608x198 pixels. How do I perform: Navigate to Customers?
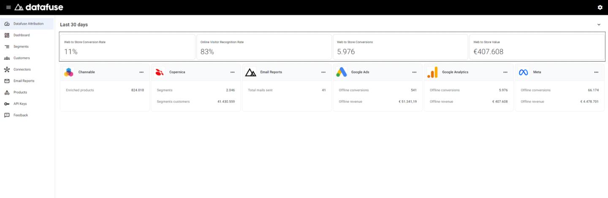pos(27,58)
